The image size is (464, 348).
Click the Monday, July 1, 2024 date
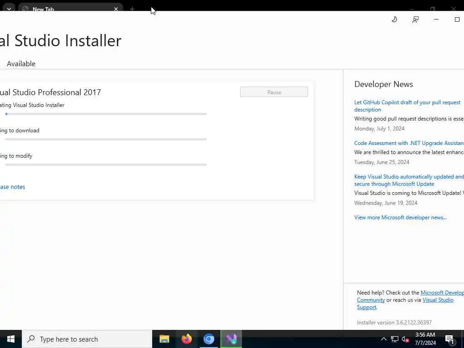(x=379, y=129)
